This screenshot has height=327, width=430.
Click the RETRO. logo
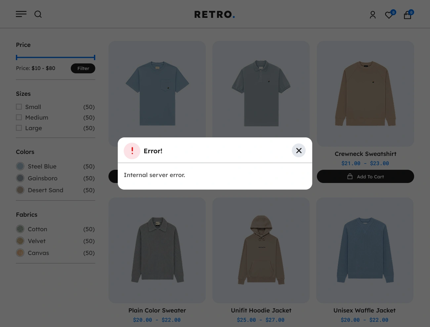click(x=215, y=15)
